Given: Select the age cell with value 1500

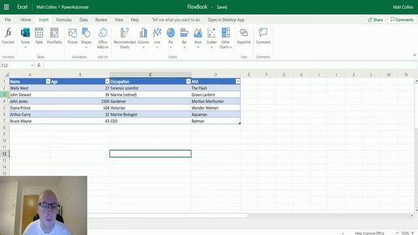Looking at the screenshot, I should click(80, 101).
